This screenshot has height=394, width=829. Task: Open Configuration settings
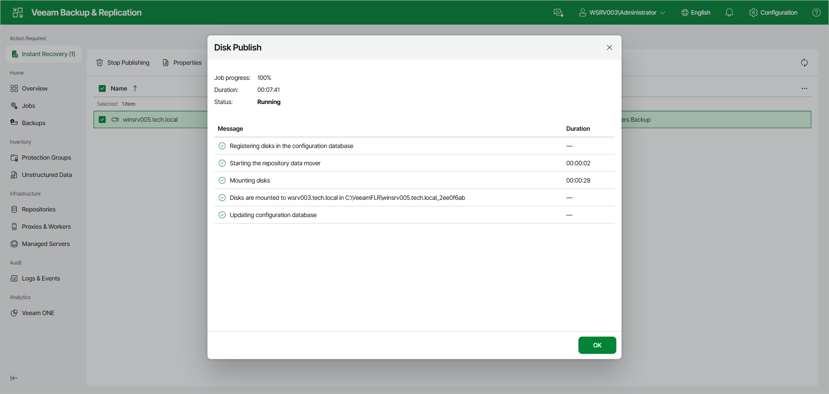[773, 13]
